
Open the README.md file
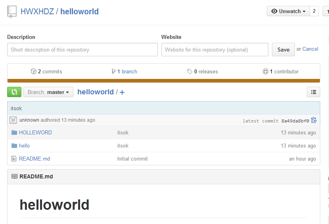(x=34, y=159)
